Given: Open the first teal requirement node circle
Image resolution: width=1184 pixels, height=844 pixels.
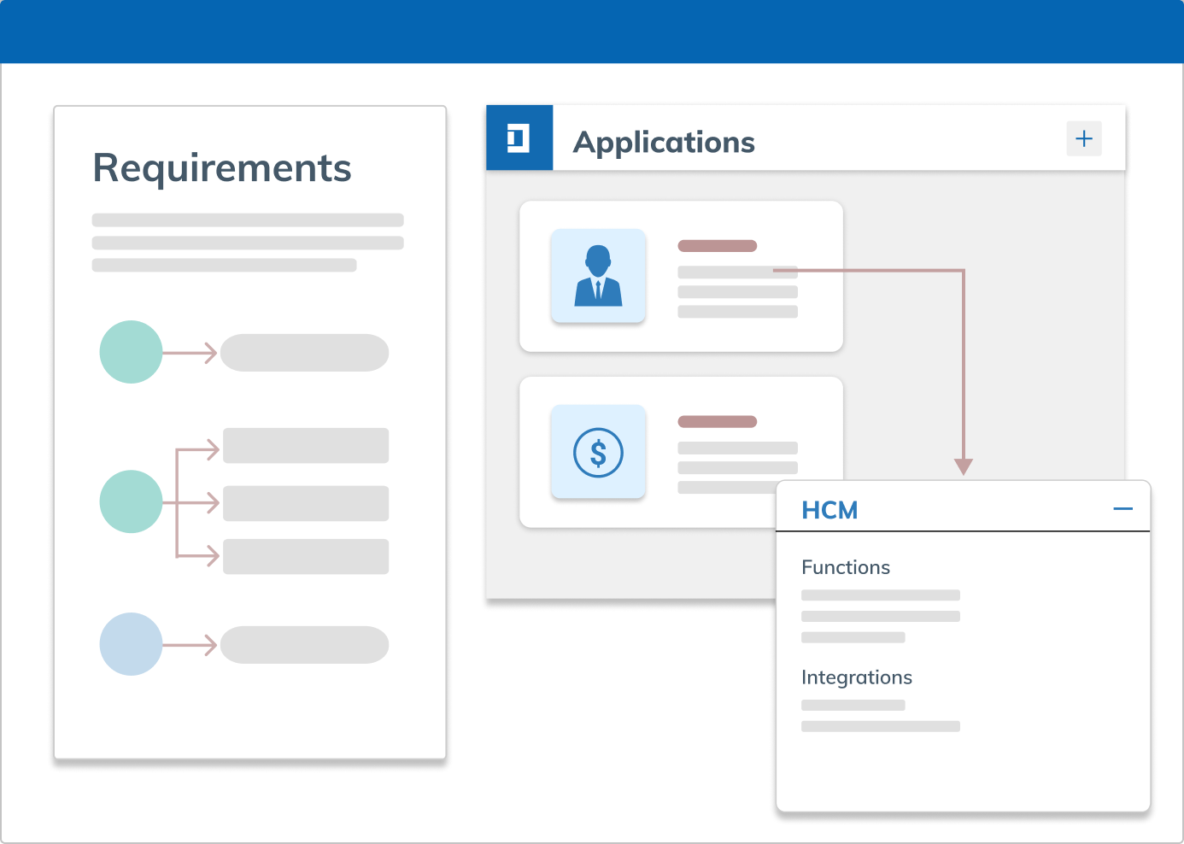Looking at the screenshot, I should coord(131,351).
